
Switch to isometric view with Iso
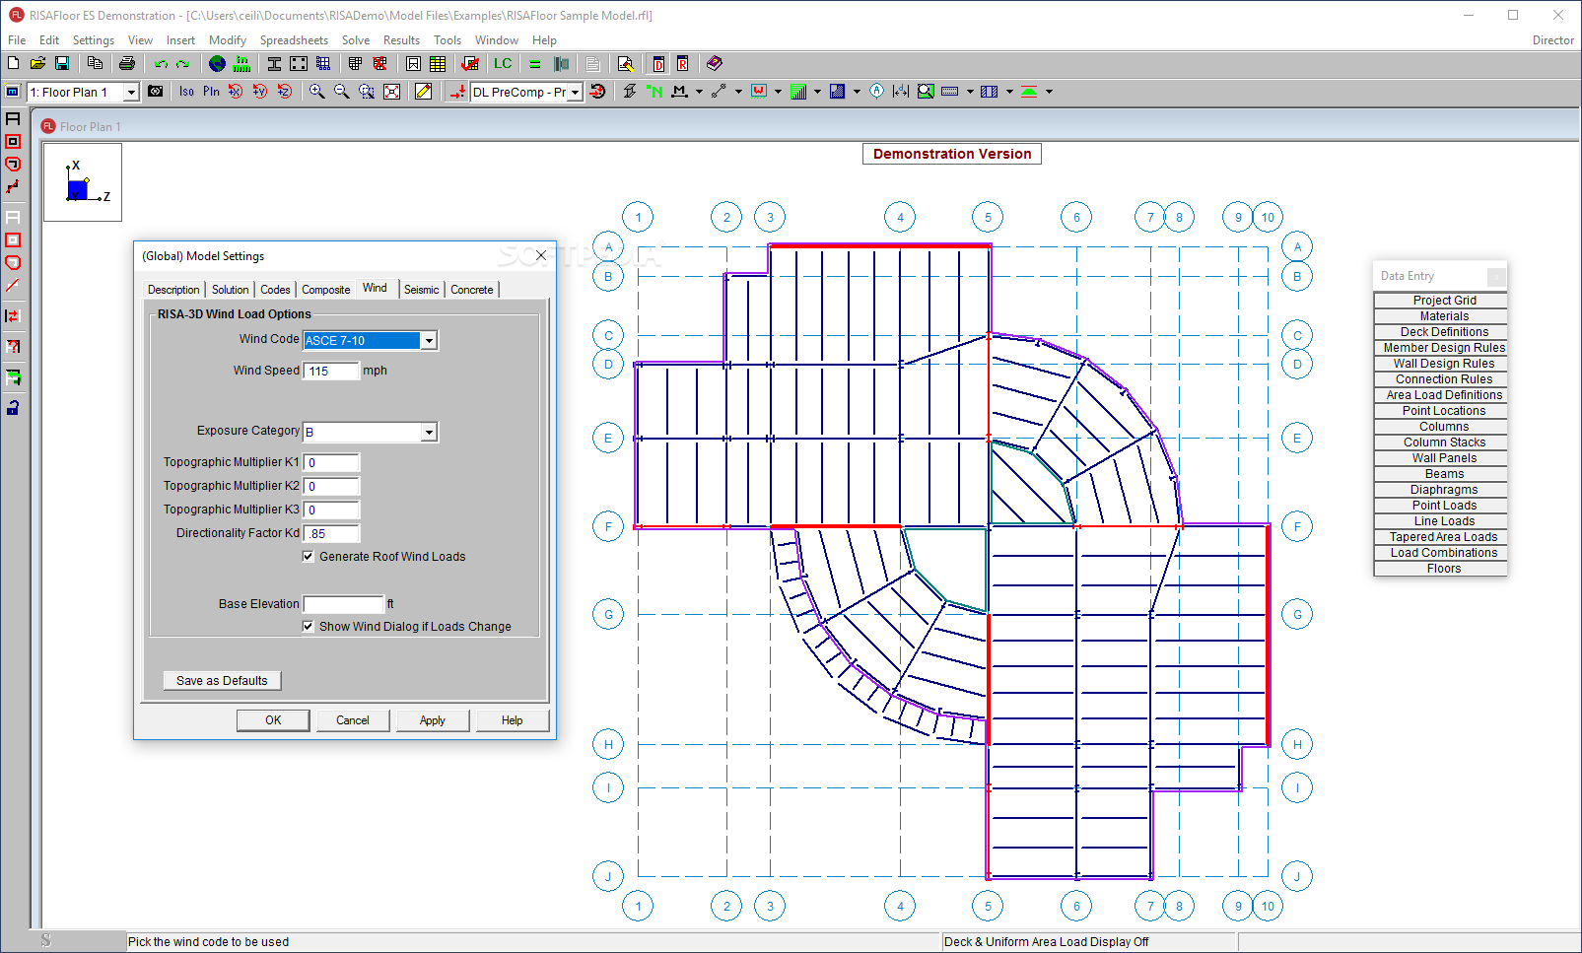pyautogui.click(x=186, y=91)
